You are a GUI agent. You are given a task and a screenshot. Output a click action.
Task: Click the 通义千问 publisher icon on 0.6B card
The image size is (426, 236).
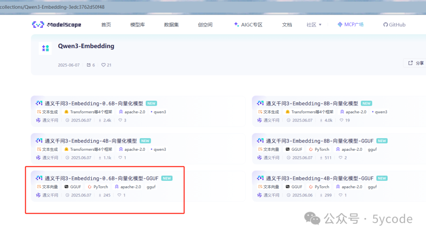39,120
